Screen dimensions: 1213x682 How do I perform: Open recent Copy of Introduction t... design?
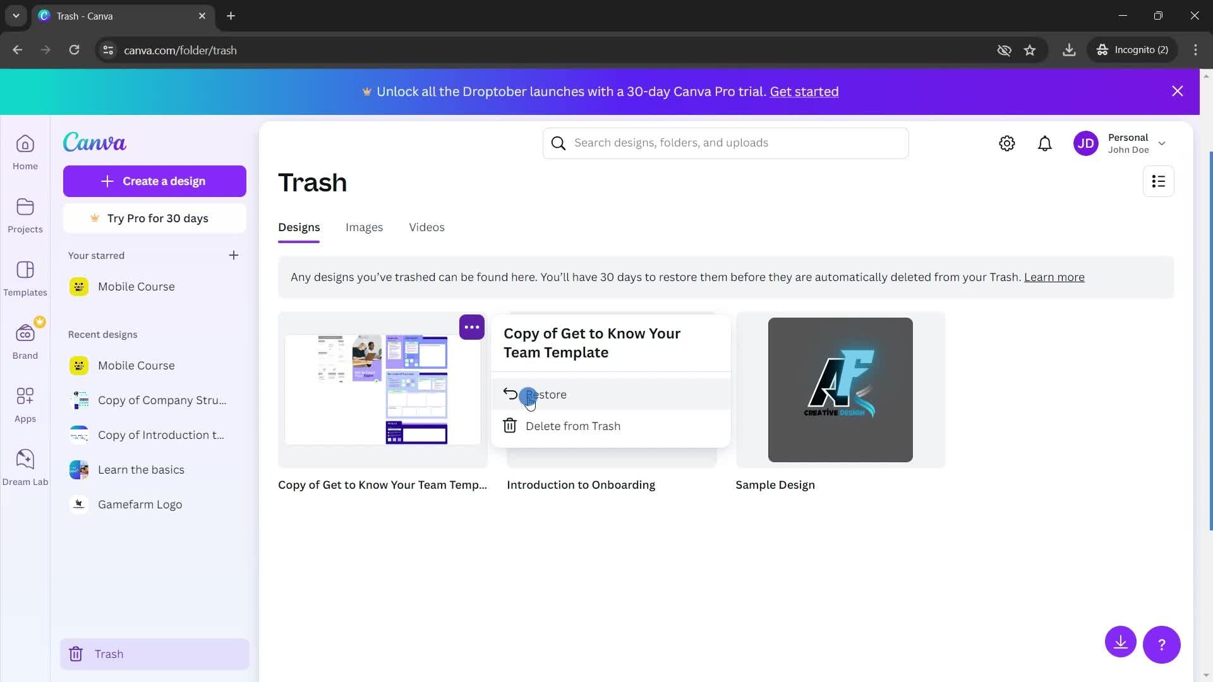[x=155, y=435]
